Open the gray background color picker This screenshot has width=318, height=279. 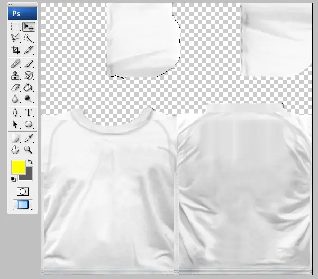pyautogui.click(x=29, y=177)
